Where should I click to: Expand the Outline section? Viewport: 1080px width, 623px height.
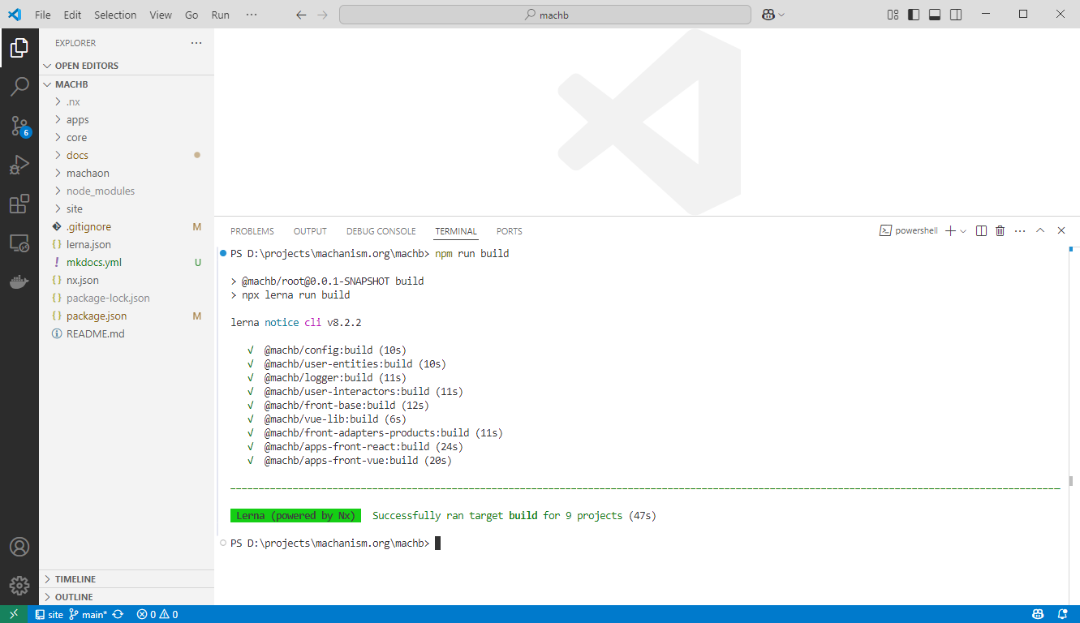[x=127, y=597]
